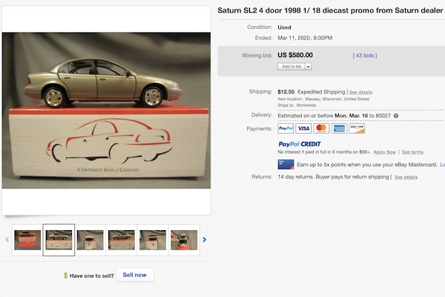Select the last visible photo thumbnail
Screen dimensions: 445x297
[x=184, y=240]
